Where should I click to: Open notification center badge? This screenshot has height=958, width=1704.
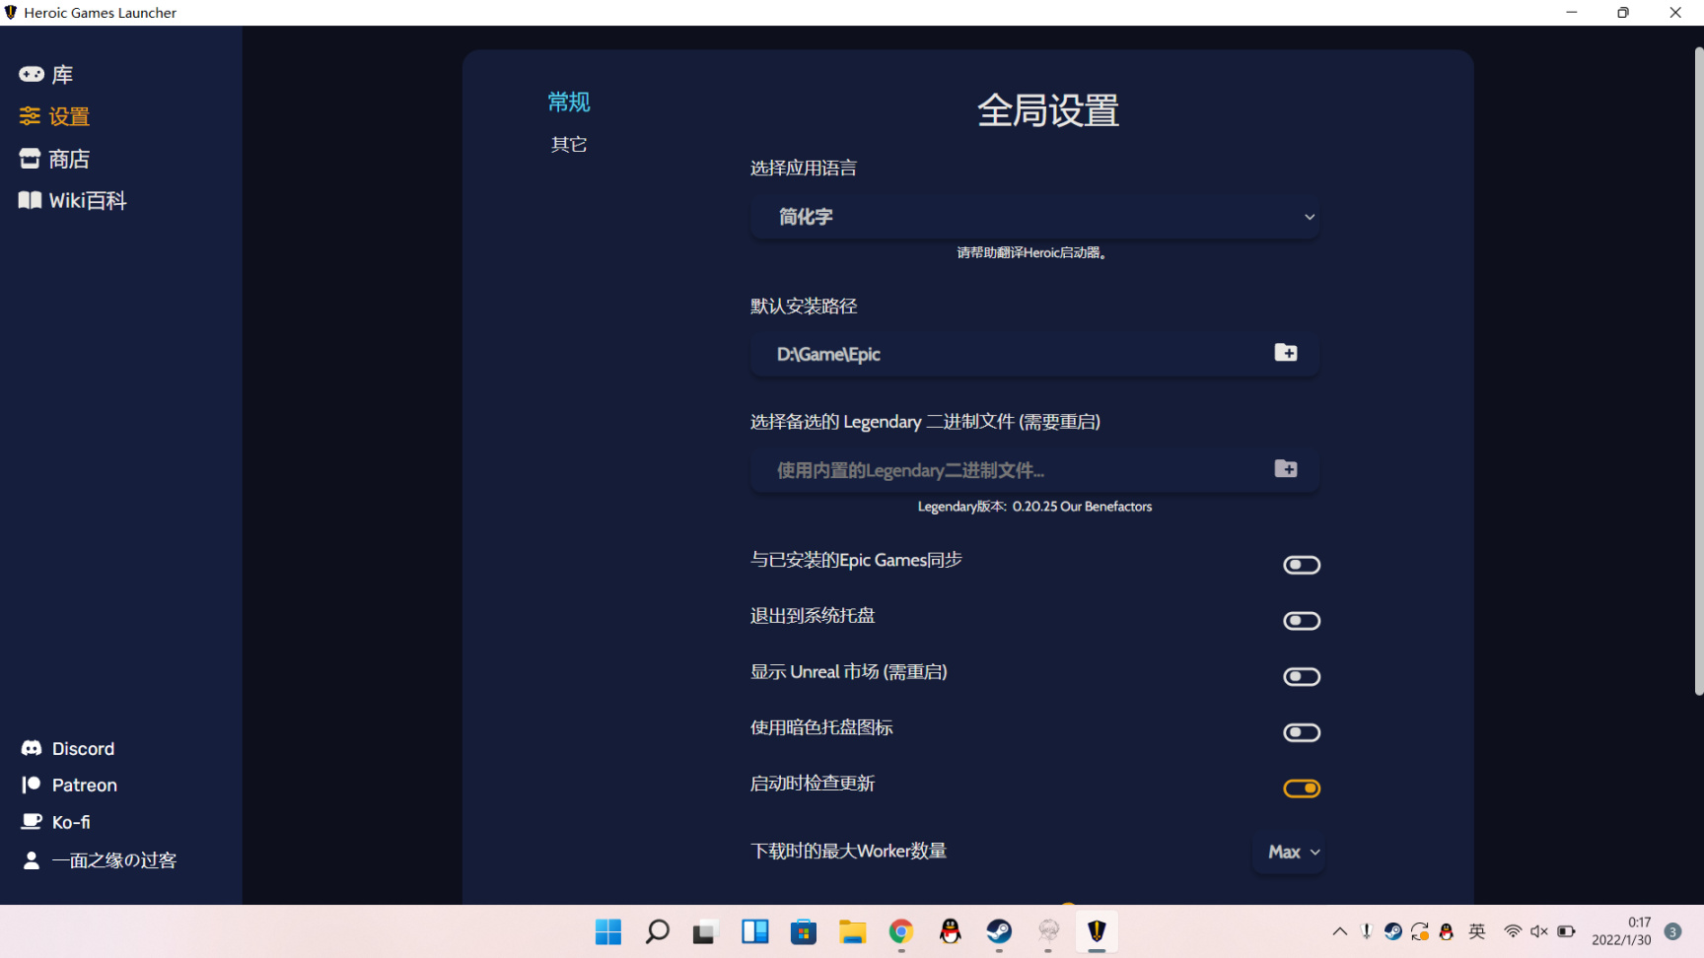(1673, 931)
